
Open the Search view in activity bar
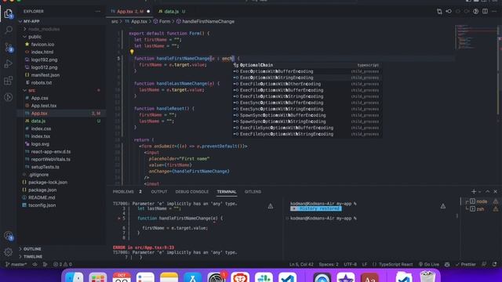(9, 30)
